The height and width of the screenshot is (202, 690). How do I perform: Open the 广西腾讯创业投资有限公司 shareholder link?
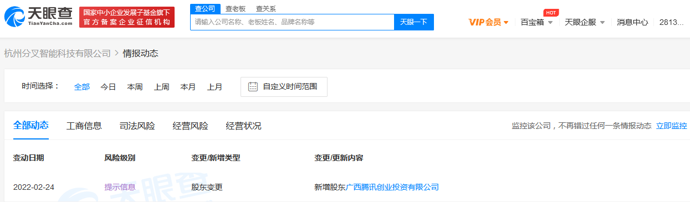(x=392, y=187)
